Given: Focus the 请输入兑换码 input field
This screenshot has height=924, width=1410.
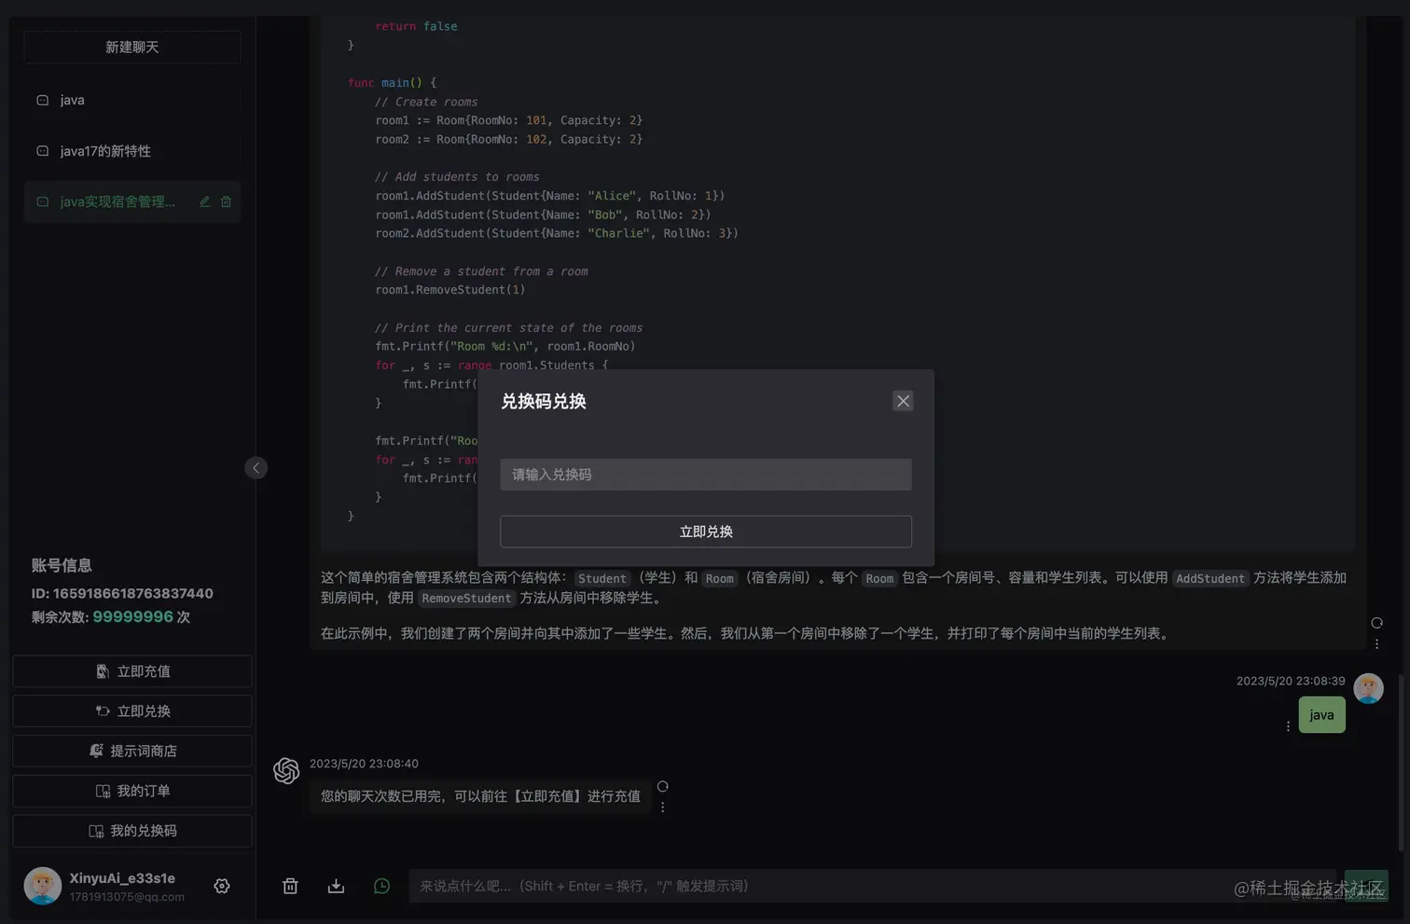Looking at the screenshot, I should (706, 475).
